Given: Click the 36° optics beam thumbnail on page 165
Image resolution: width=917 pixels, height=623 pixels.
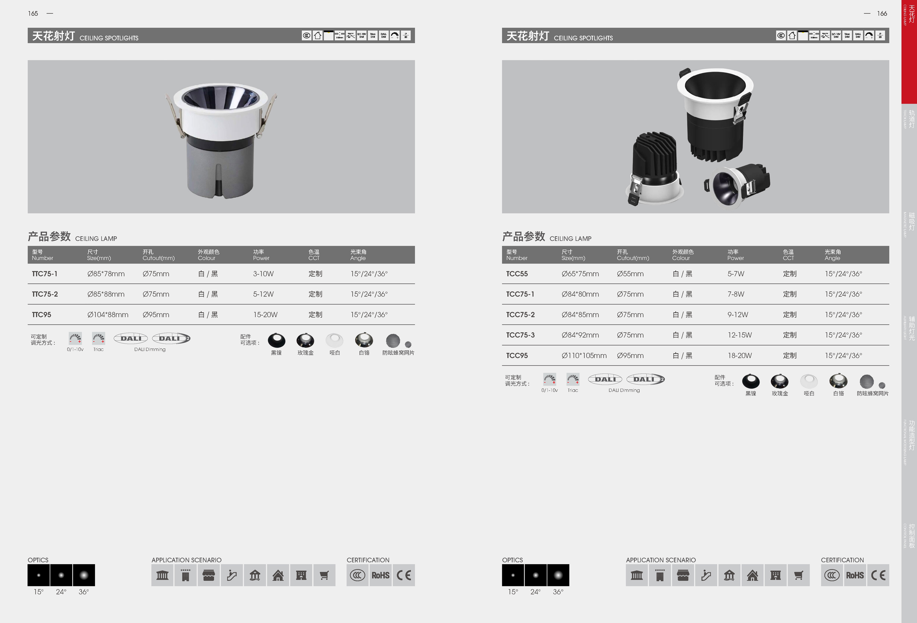Looking at the screenshot, I should (84, 575).
